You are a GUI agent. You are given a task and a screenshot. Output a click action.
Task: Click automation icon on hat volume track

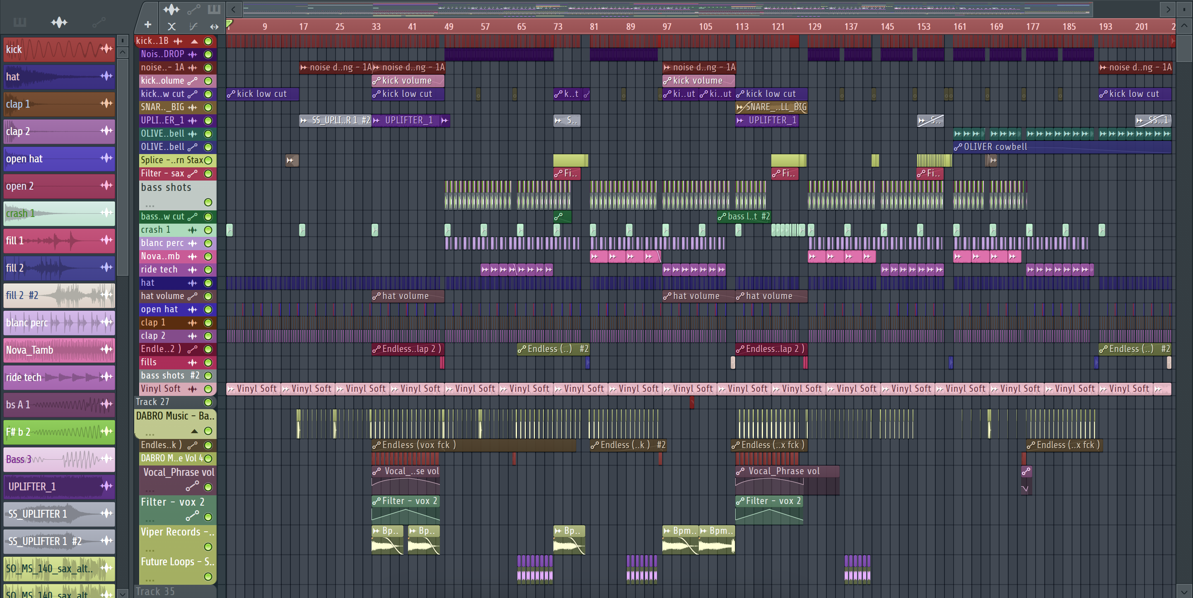click(x=192, y=296)
